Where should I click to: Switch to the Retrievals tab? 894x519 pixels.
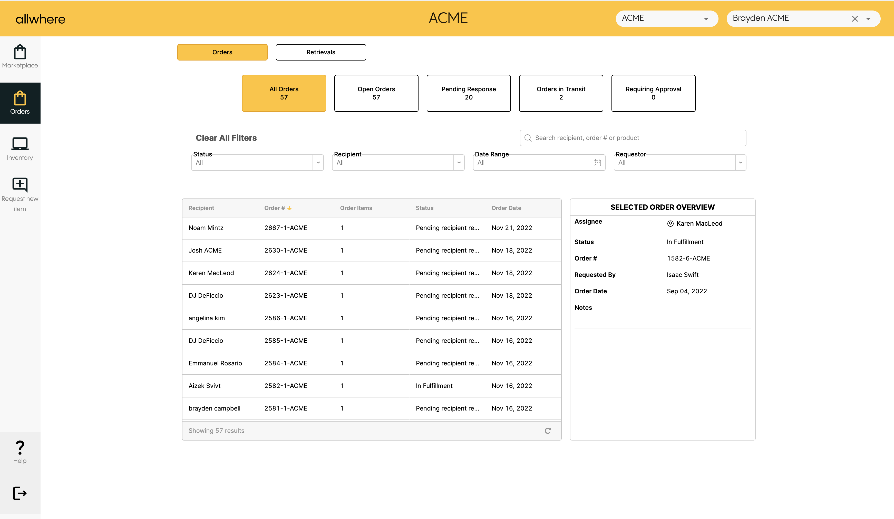320,52
